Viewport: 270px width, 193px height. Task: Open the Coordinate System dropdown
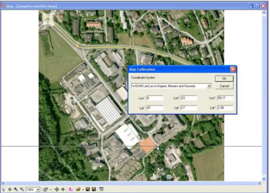tap(209, 86)
